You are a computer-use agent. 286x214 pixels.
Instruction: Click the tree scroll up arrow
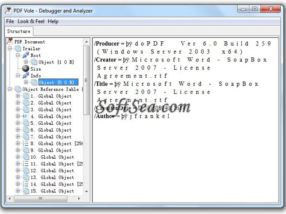[x=87, y=42]
